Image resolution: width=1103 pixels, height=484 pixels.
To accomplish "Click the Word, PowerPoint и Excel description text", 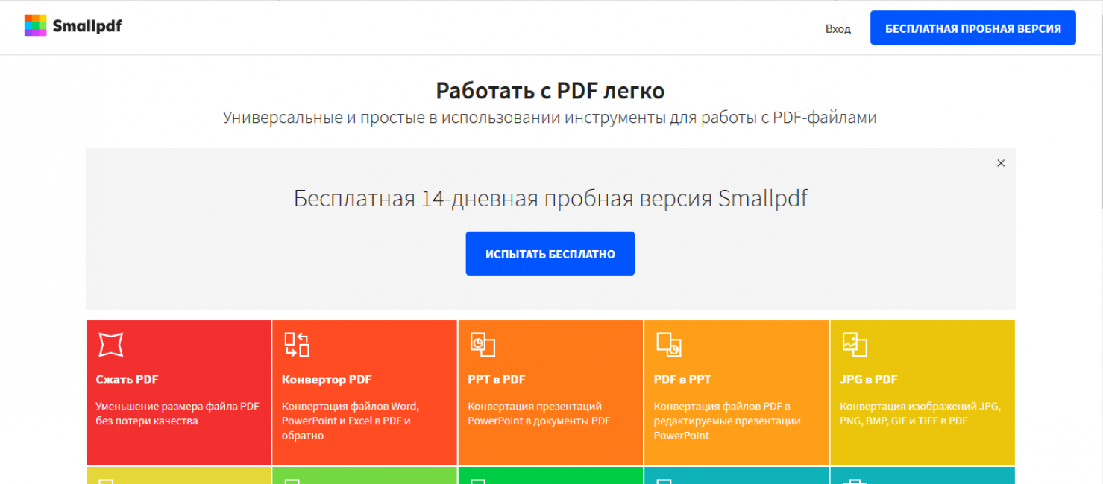I will (x=351, y=421).
